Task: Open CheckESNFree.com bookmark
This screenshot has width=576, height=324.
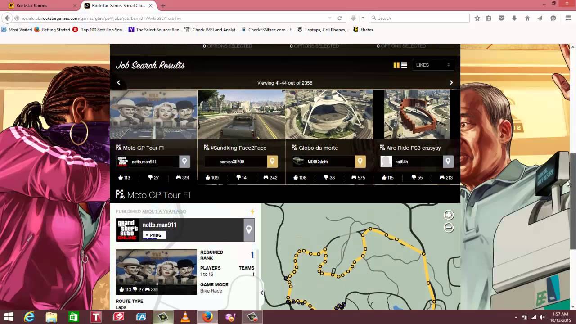Action: point(268,30)
